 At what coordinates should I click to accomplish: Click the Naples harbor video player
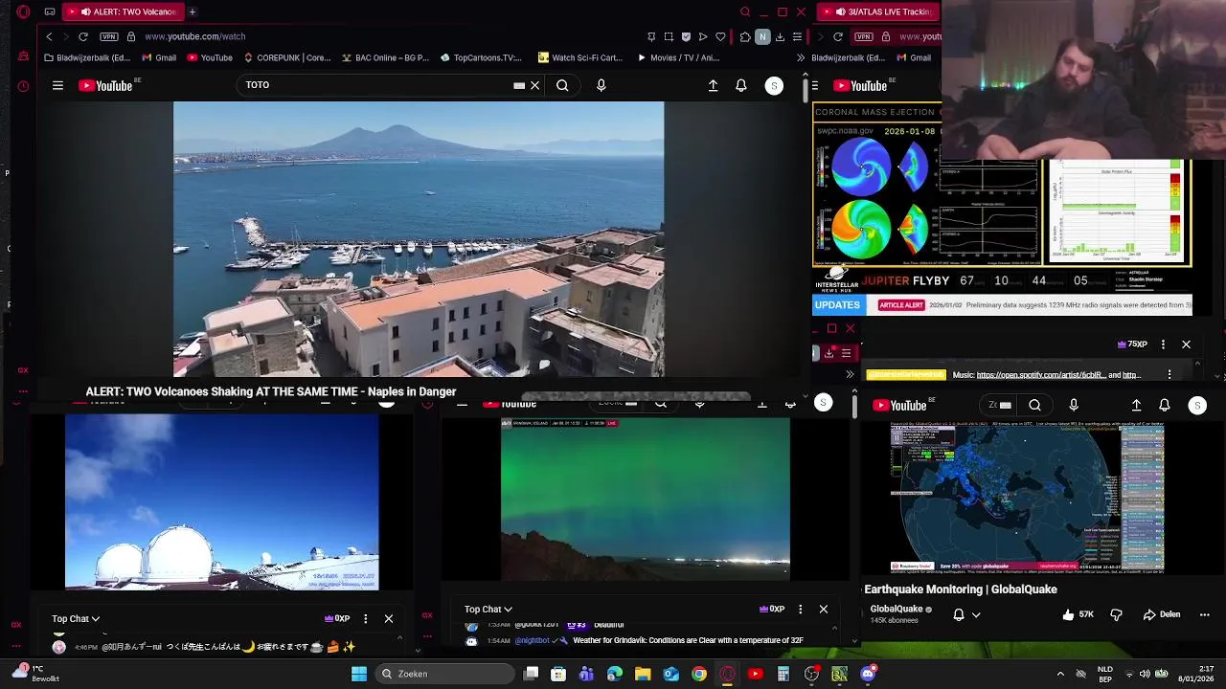coord(419,239)
